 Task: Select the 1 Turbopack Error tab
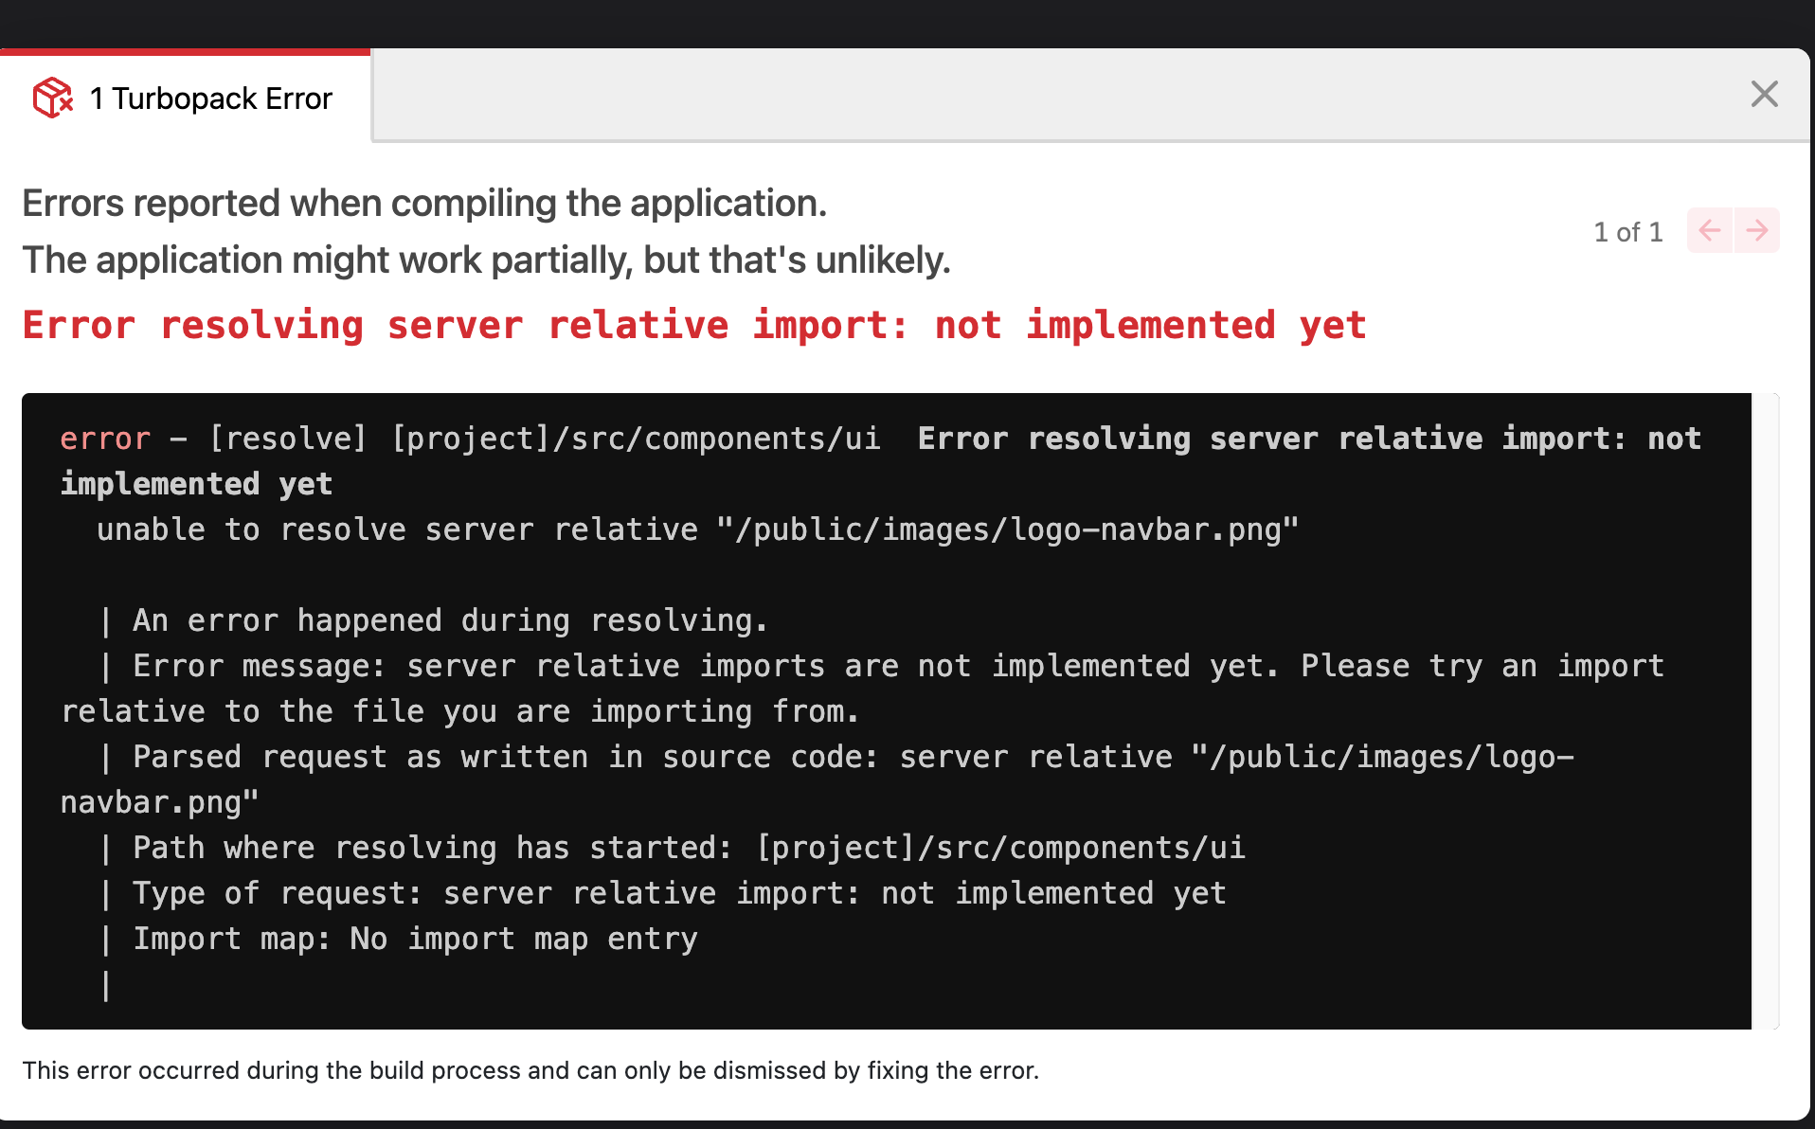(x=185, y=98)
